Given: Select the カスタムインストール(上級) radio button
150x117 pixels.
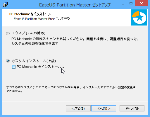Looking at the screenshot, I should click(8, 61).
